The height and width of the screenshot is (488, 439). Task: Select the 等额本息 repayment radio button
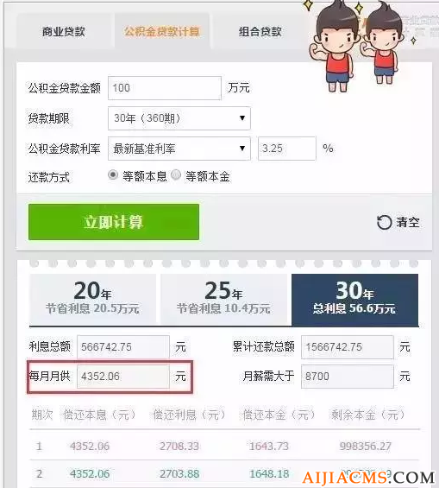pyautogui.click(x=113, y=175)
